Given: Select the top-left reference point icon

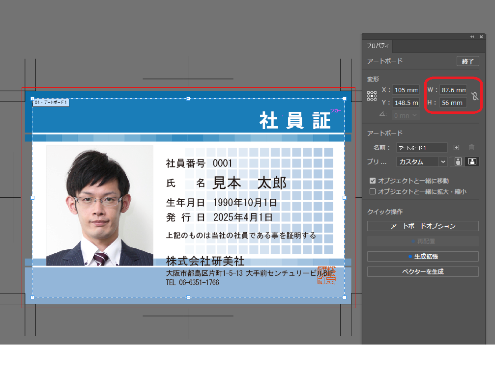Looking at the screenshot, I should click(369, 92).
